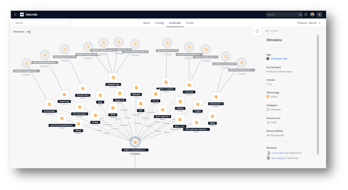Screen dimensions: 348x190
Task: Select the demo_12_01 app node
Action: (179, 120)
